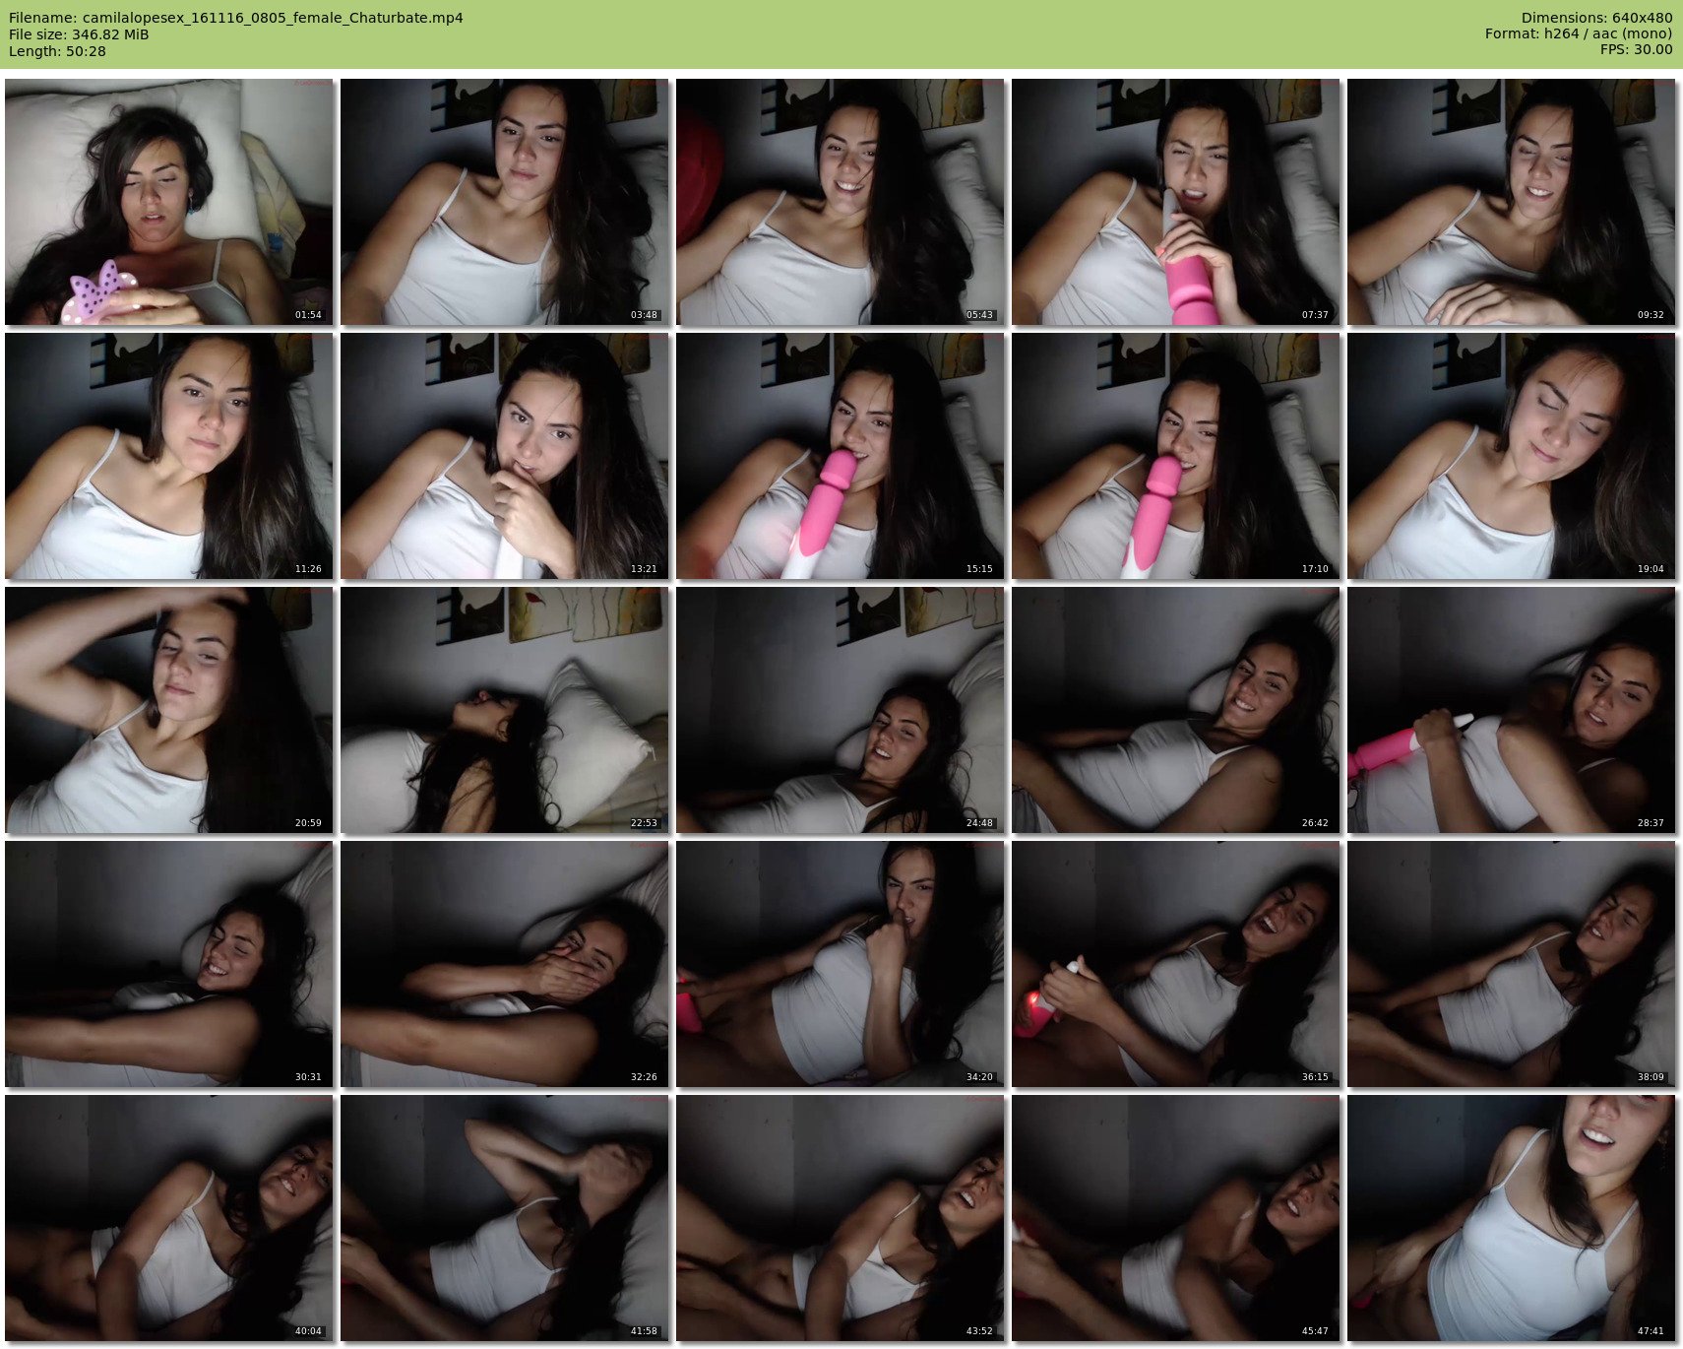Open the thumbnail timestamped 30:31
Image resolution: width=1683 pixels, height=1349 pixels.
pos(169,964)
